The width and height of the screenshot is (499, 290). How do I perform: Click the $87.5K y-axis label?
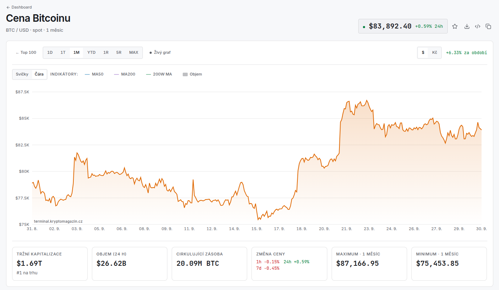pyautogui.click(x=22, y=92)
